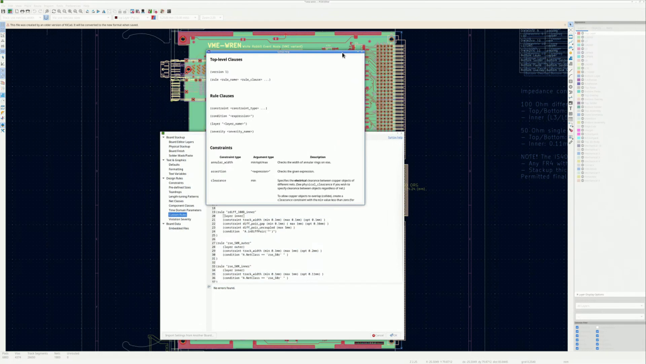Select the Draw Circle tool

[x=571, y=87]
